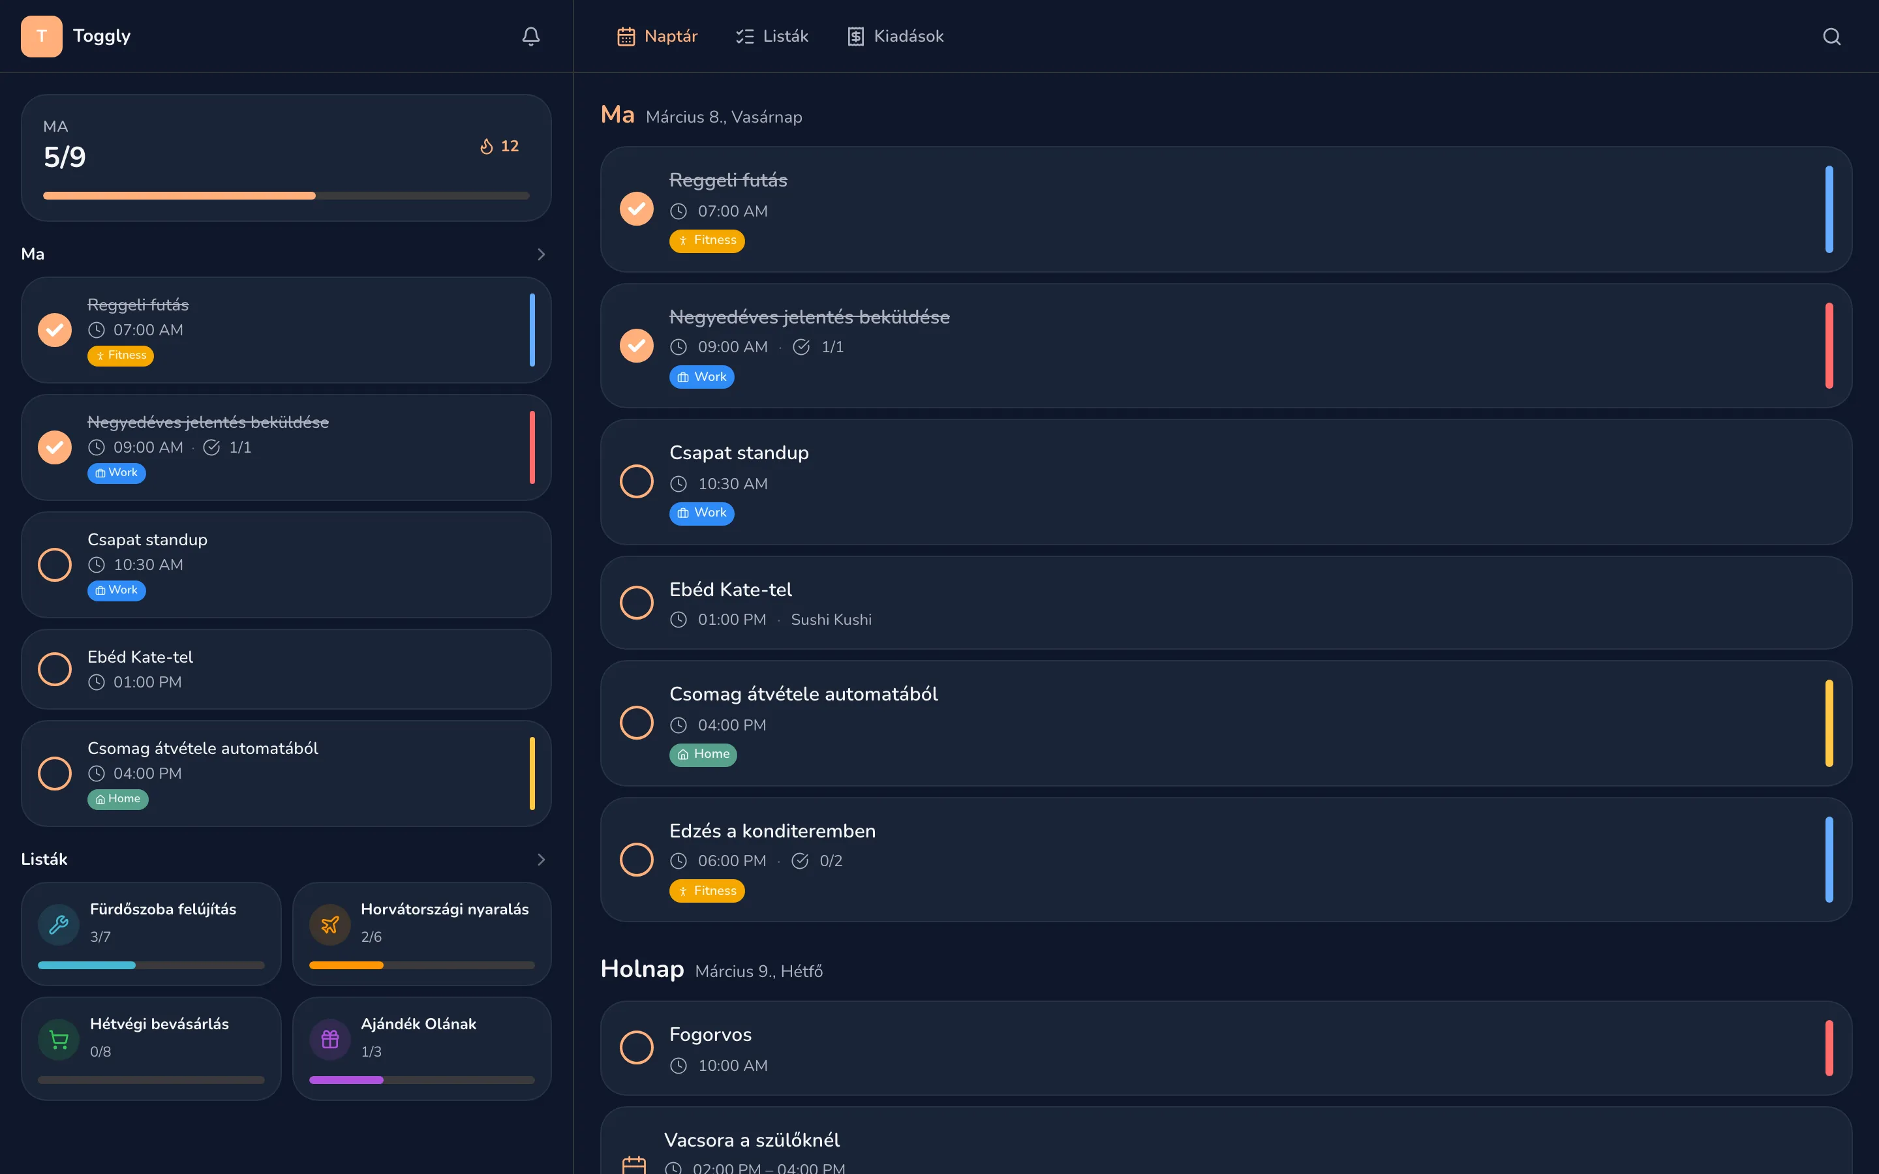1879x1174 pixels.
Task: Switch to the Listák tab
Action: point(772,37)
